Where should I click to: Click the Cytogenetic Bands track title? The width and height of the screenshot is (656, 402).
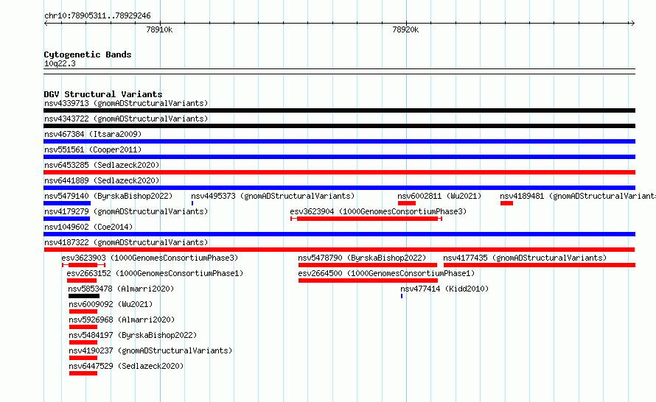point(88,54)
